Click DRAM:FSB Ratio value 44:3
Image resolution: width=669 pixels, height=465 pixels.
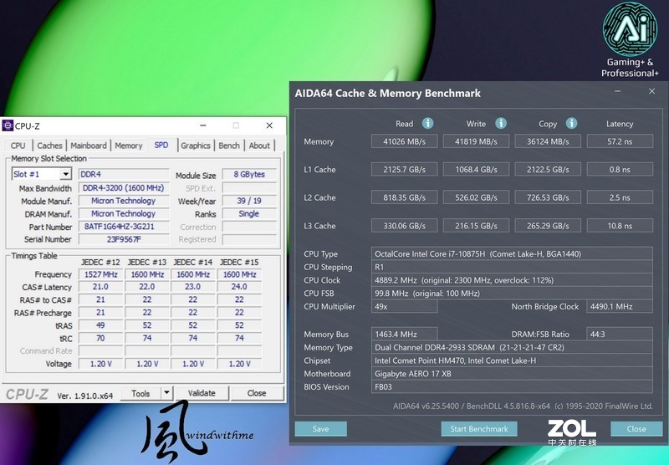pyautogui.click(x=620, y=334)
